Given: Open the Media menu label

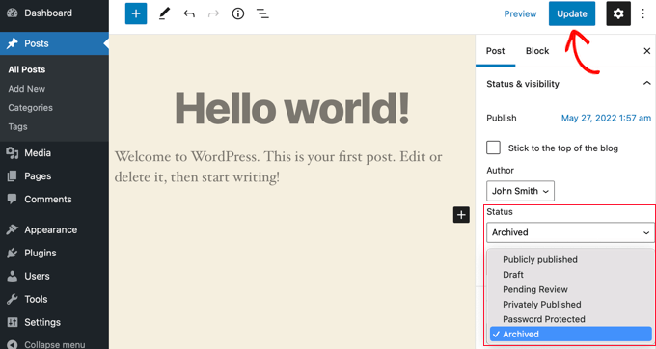Looking at the screenshot, I should click(38, 153).
